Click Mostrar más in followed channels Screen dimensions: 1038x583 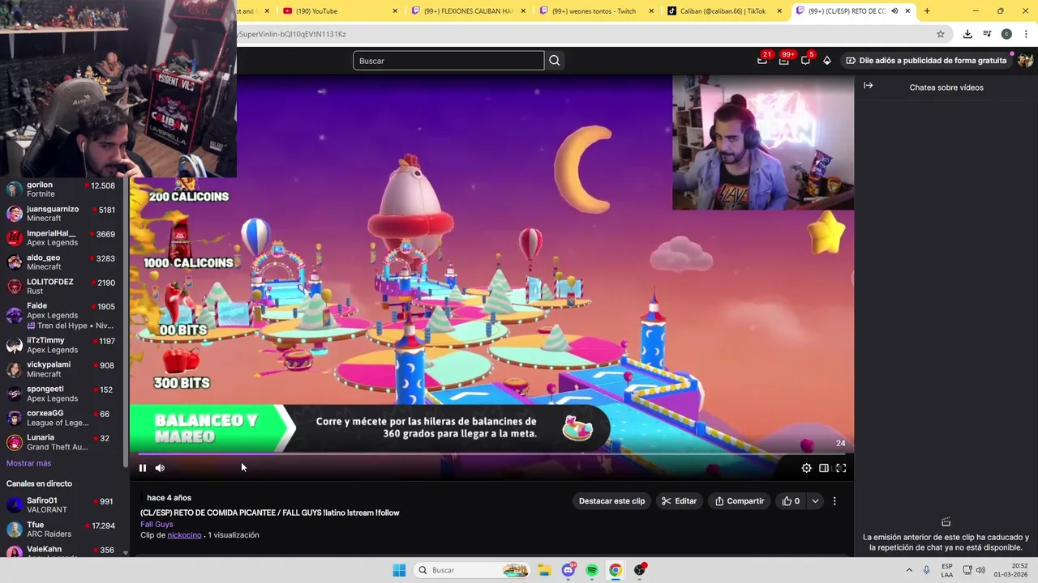click(x=28, y=463)
